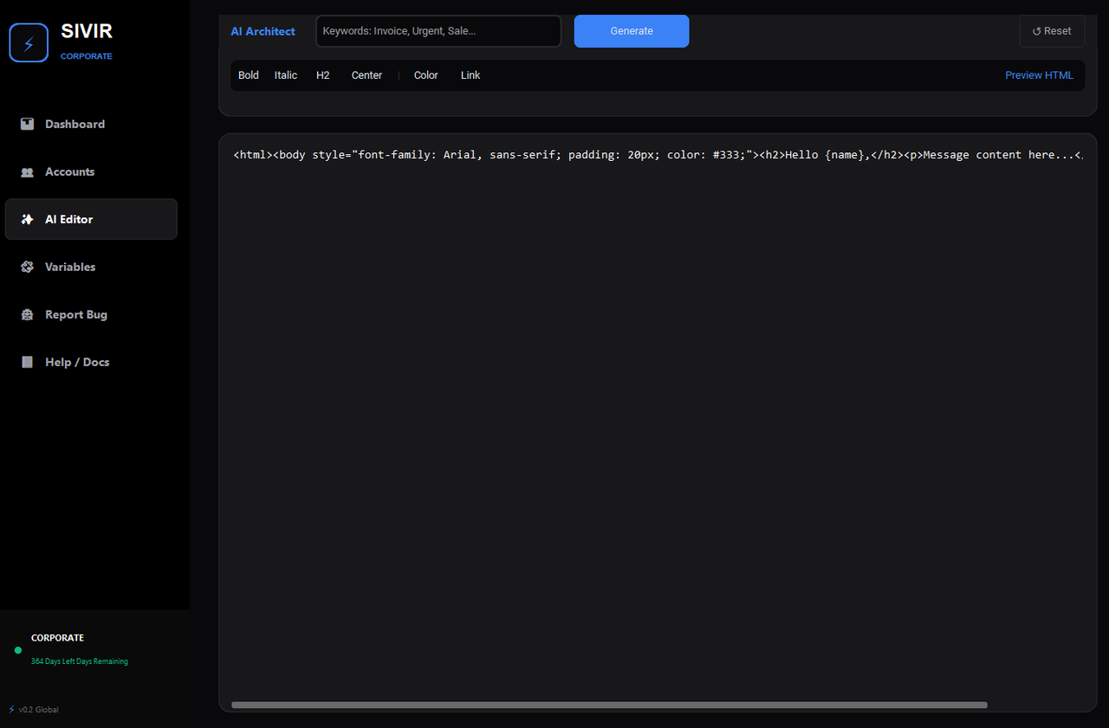Apply Italic formatting
Screen dimensions: 1109x728
coord(286,75)
